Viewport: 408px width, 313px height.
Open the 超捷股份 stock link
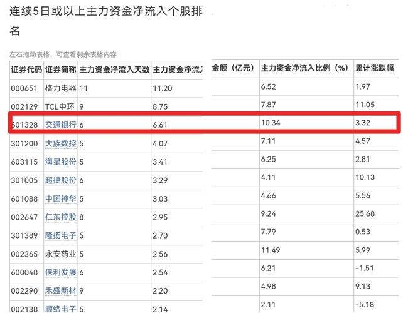tap(61, 180)
